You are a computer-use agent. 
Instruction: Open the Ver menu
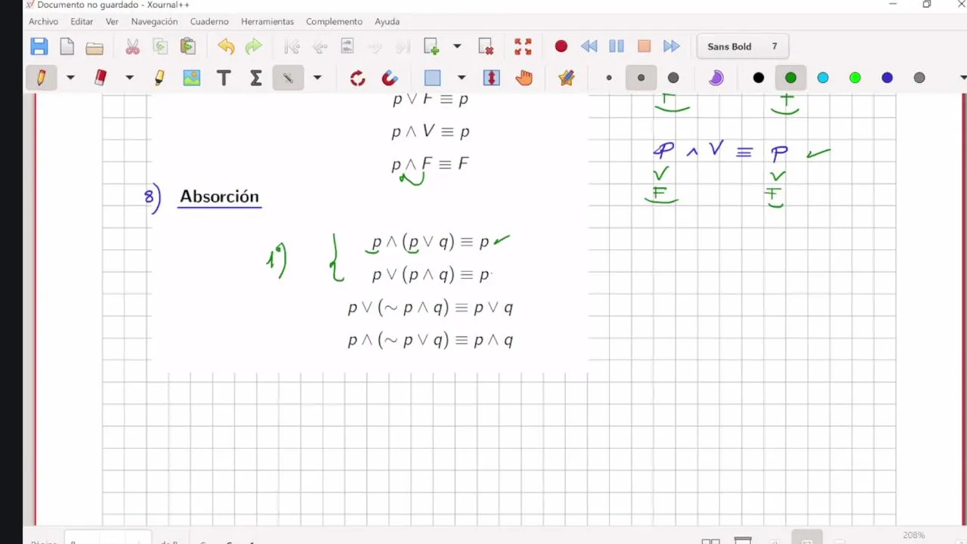click(x=112, y=21)
